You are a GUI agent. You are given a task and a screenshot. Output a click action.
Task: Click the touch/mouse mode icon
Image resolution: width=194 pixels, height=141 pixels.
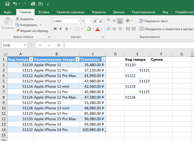coord(40,4)
